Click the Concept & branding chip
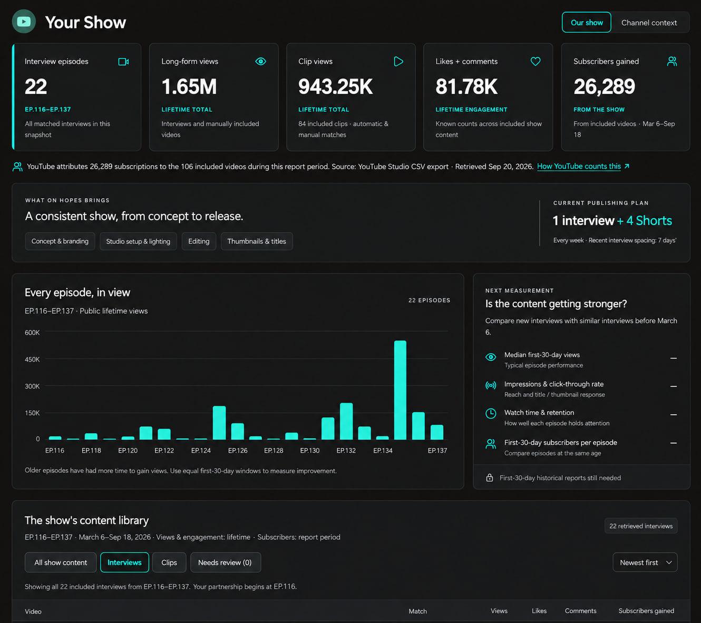Image resolution: width=701 pixels, height=623 pixels. (60, 241)
